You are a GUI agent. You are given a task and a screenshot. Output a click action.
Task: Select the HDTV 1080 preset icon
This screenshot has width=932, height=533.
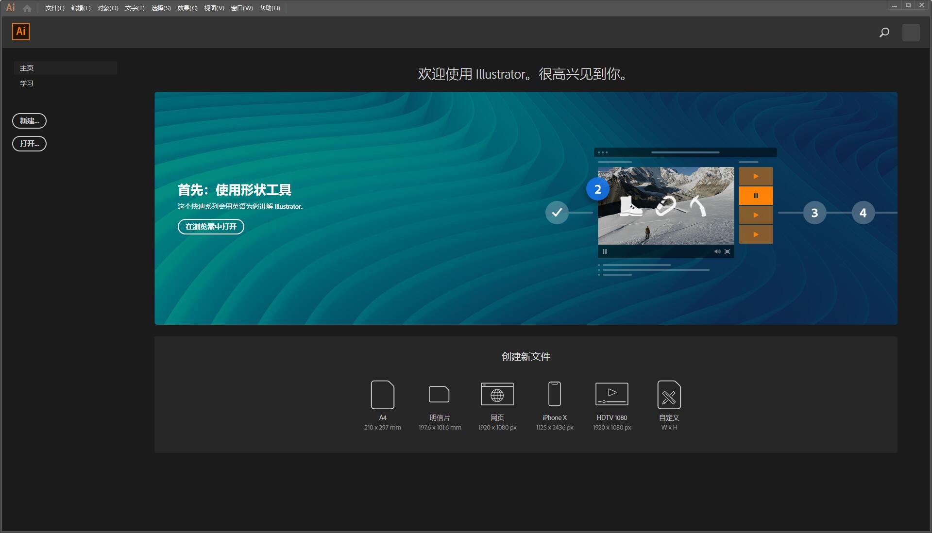(x=612, y=394)
